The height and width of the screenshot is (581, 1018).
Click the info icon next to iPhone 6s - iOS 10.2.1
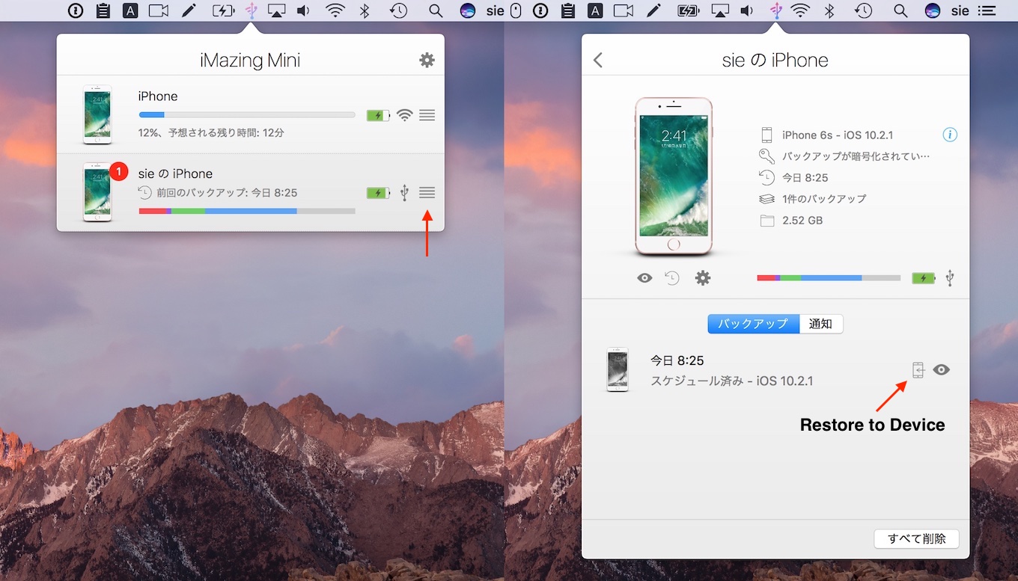coord(950,135)
